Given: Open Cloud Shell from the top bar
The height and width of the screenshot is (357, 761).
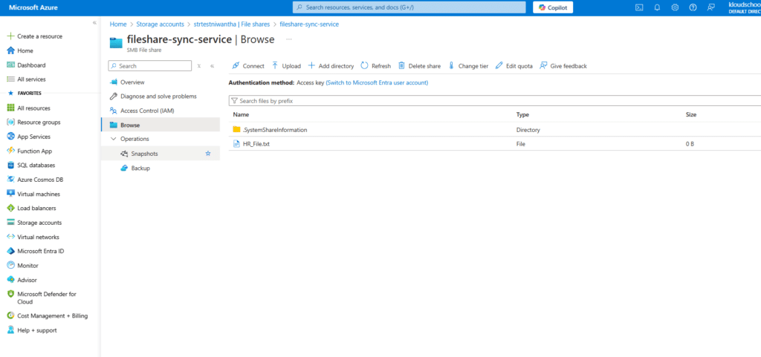Looking at the screenshot, I should coord(638,7).
